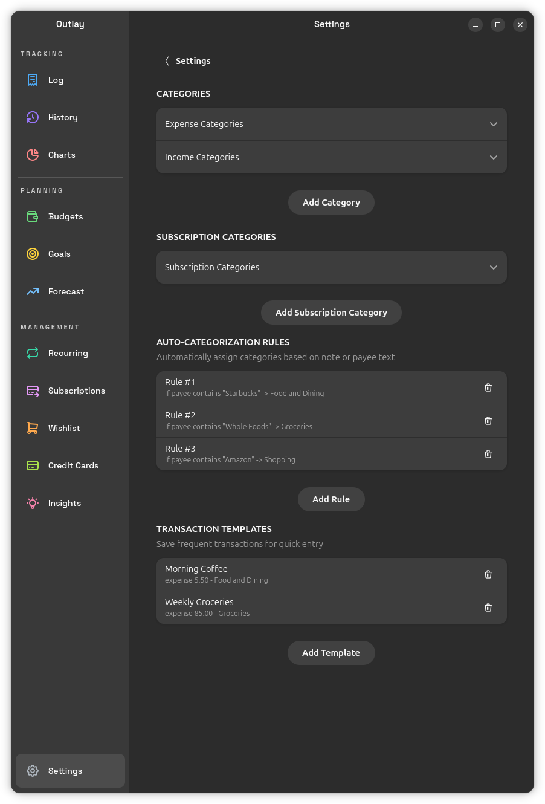The image size is (545, 804).
Task: Click the Add Category button
Action: pyautogui.click(x=331, y=203)
